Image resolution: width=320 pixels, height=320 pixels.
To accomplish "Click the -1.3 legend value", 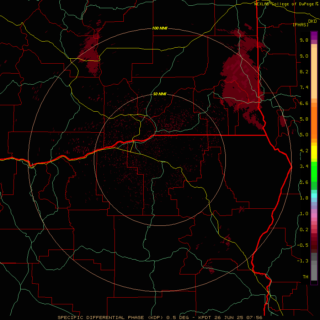I will point(303,261).
